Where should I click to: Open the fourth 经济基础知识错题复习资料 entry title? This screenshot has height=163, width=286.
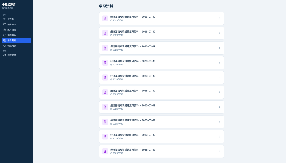pos(133,61)
